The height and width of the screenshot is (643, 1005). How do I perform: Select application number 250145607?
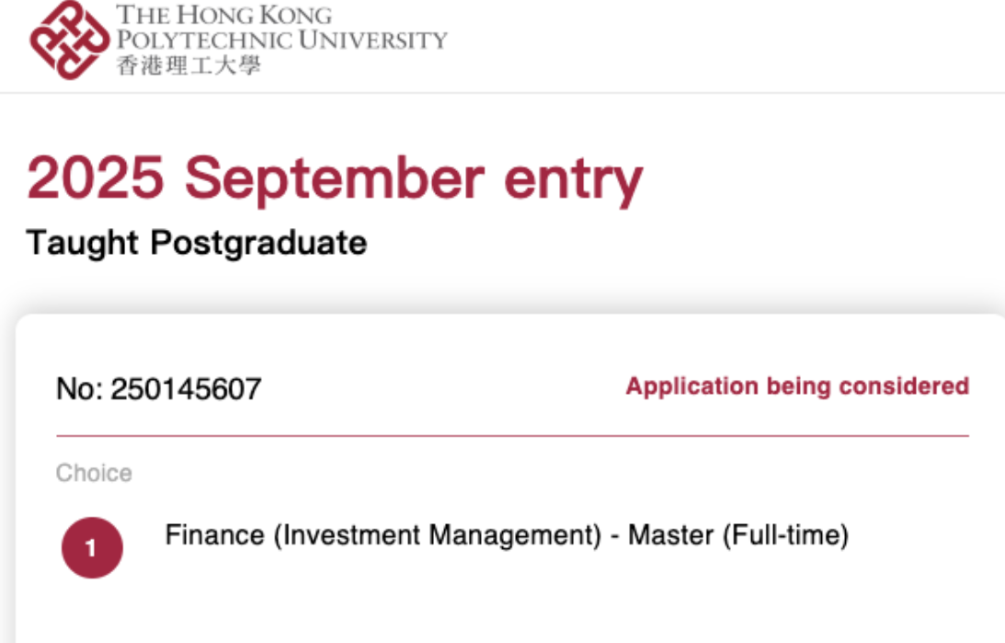186,389
